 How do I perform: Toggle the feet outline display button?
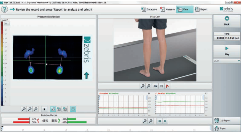click(73, 109)
